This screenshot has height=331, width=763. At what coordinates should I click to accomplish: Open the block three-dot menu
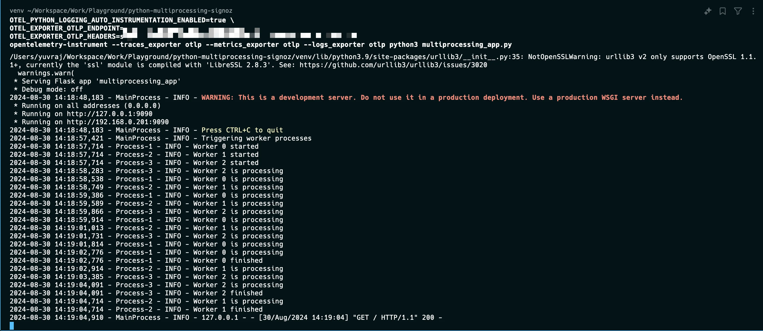tap(753, 11)
